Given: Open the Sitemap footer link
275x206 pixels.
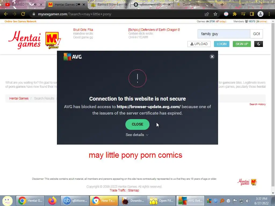Looking at the screenshot, I should pos(133,190).
